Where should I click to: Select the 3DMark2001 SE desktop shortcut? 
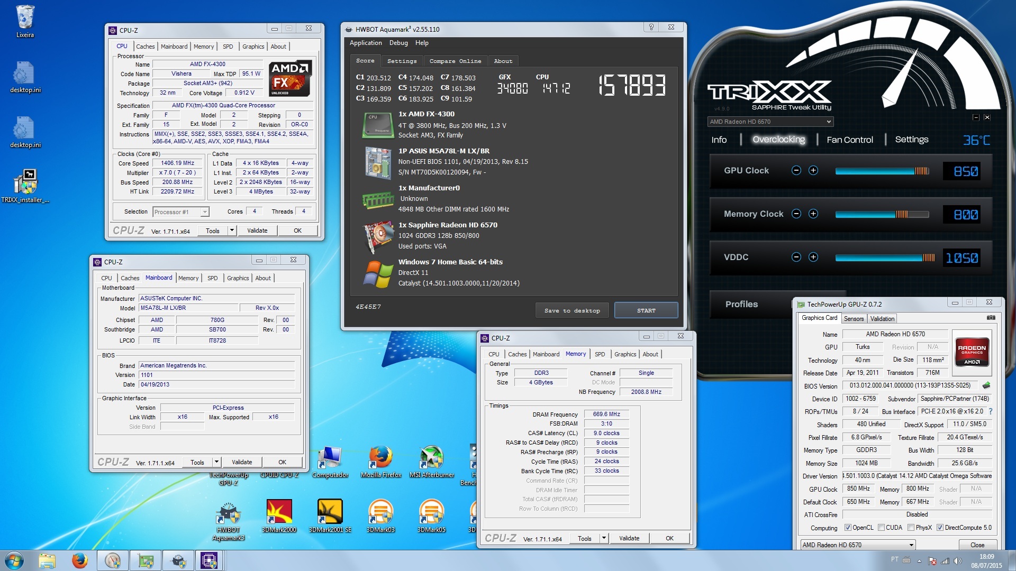330,517
